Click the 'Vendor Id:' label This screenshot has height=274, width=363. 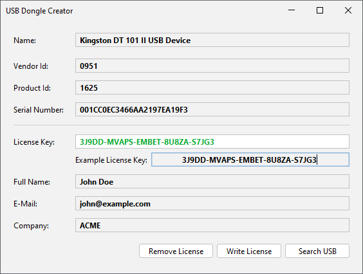31,66
